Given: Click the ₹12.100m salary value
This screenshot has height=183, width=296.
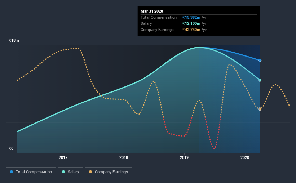Looking at the screenshot, I should point(191,23).
